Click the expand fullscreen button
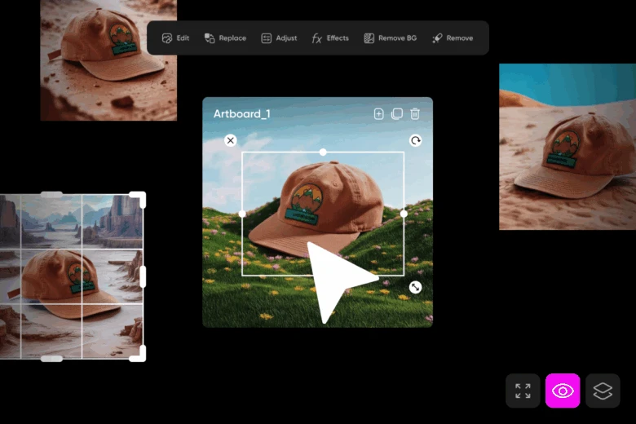This screenshot has width=636, height=424. pos(523,391)
